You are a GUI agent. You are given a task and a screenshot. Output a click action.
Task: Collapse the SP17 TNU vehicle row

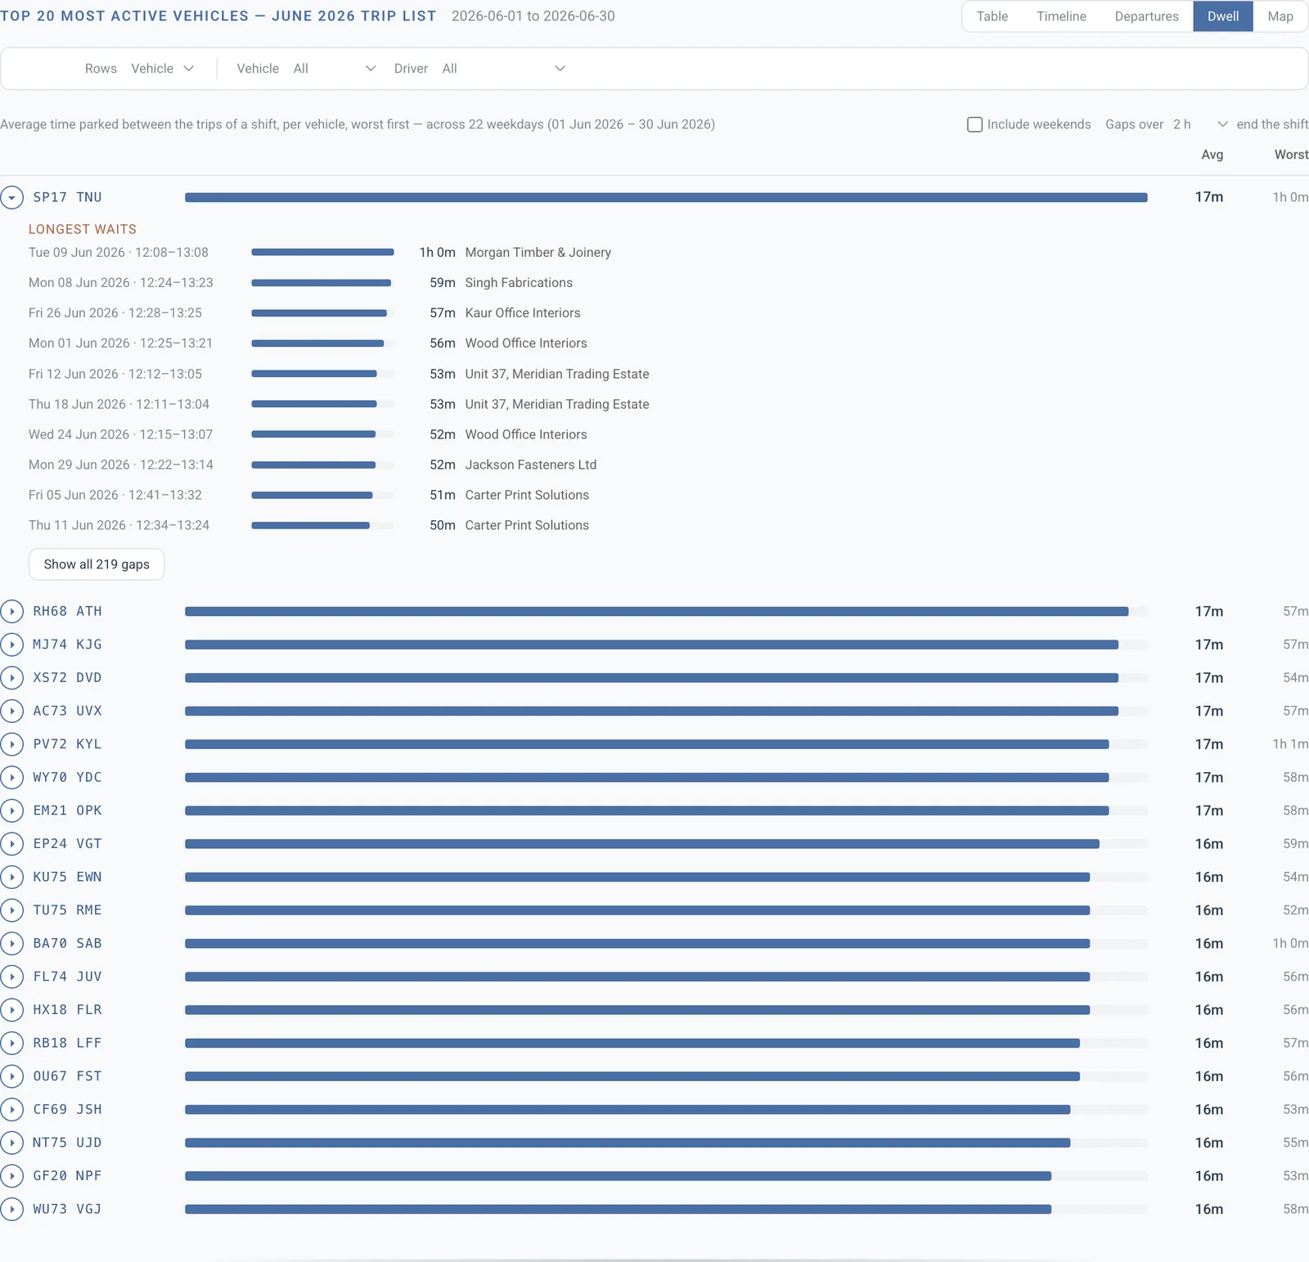click(11, 197)
